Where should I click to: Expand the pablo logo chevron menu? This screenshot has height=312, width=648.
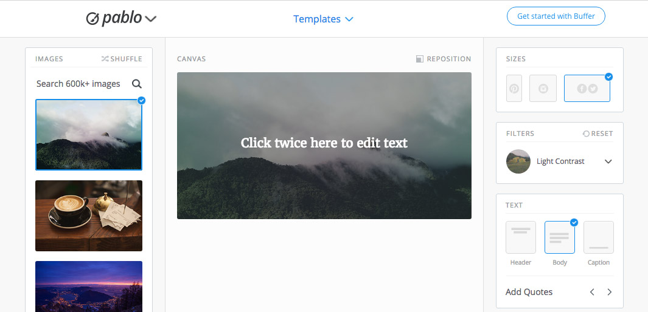[x=151, y=19]
